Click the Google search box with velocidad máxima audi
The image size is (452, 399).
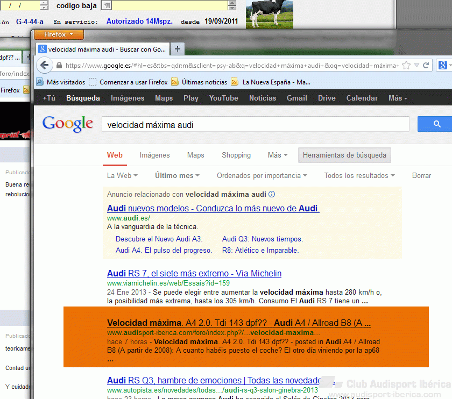[256, 124]
